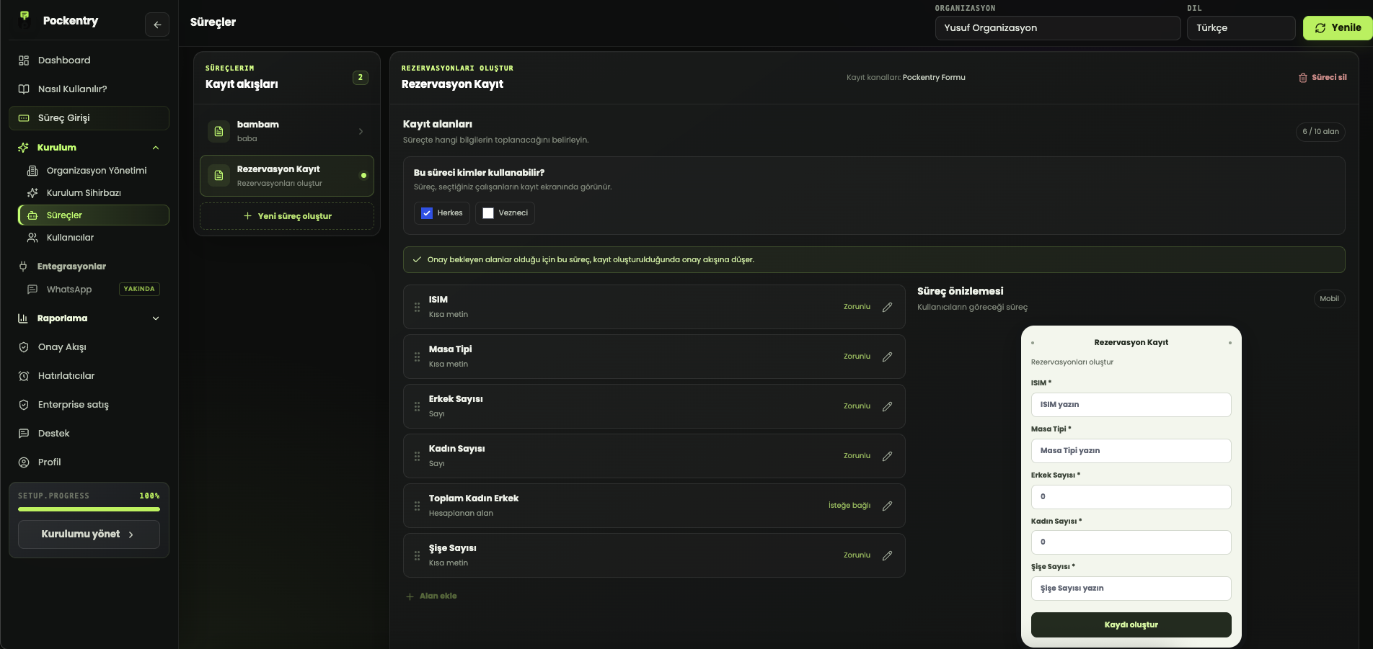Click Yeni süreç oluştur
Screen dimensions: 1373x649
pyautogui.click(x=287, y=216)
